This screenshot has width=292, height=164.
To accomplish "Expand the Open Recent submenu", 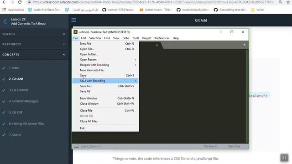I will click(105, 60).
